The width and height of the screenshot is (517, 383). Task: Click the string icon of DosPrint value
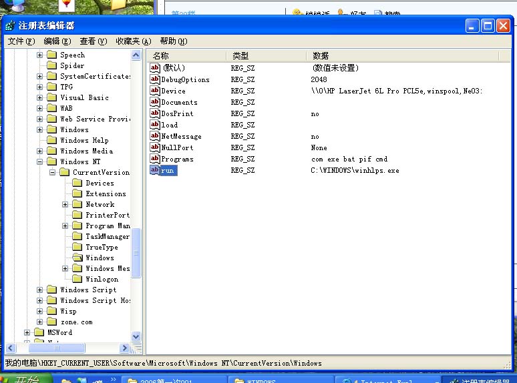pos(155,113)
